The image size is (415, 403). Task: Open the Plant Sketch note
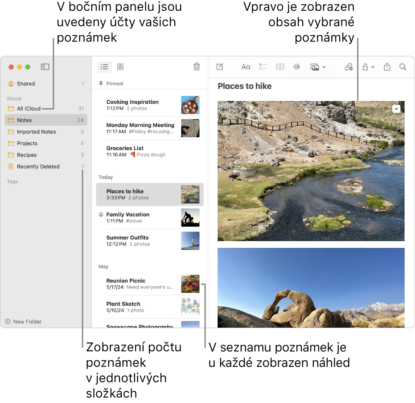[x=150, y=307]
